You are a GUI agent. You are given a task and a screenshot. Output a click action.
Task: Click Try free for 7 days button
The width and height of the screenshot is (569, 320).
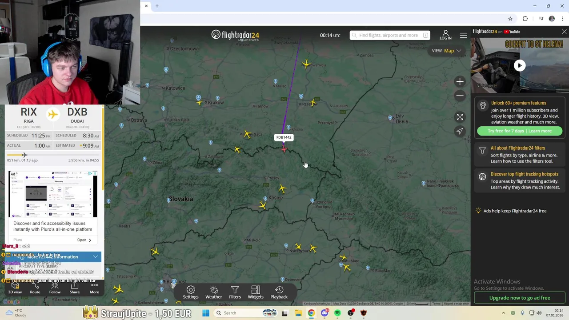coord(520,131)
